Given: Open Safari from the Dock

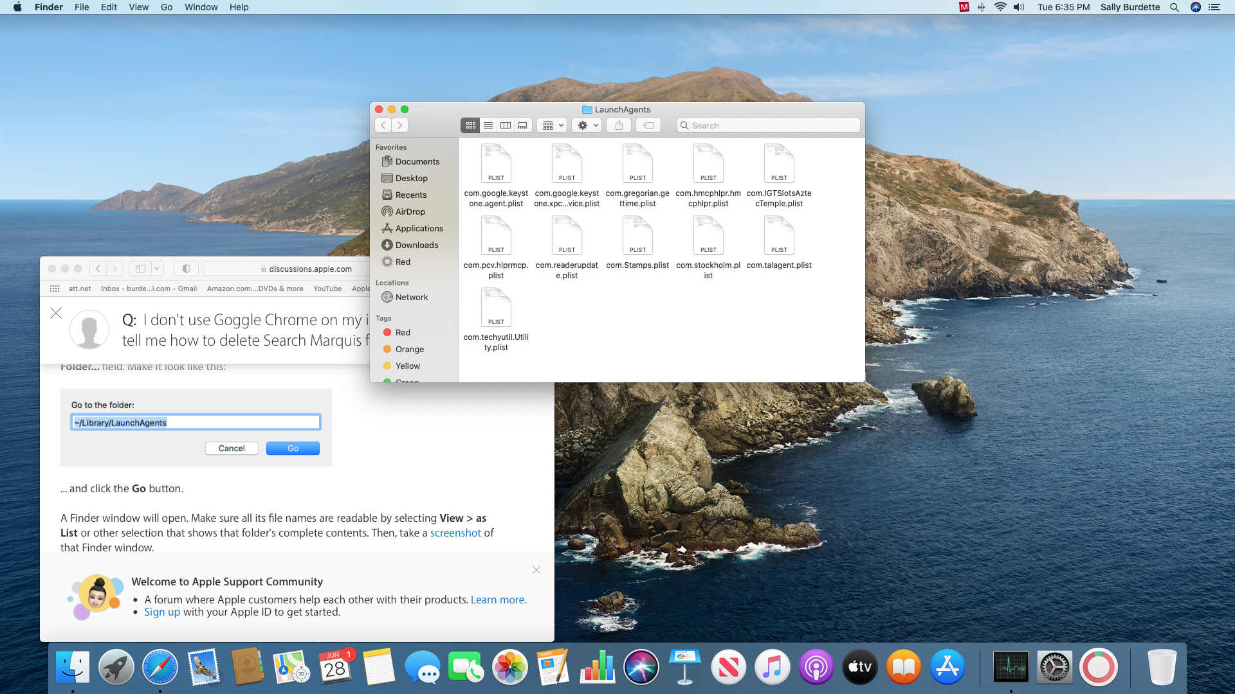Looking at the screenshot, I should [x=160, y=667].
